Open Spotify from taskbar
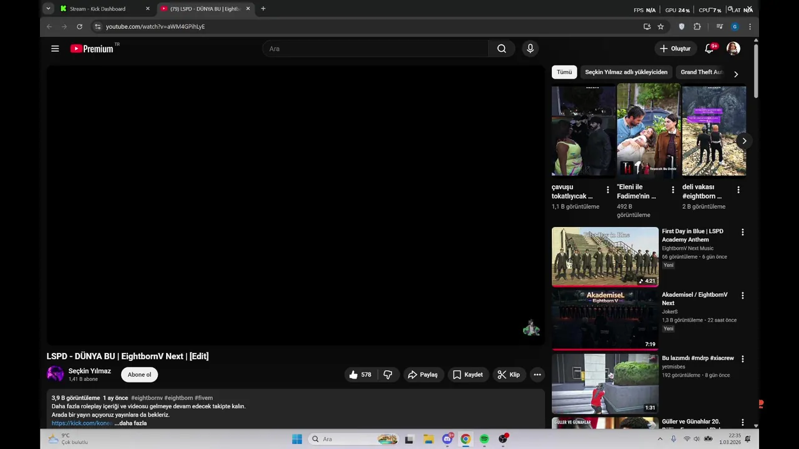Image resolution: width=799 pixels, height=449 pixels. tap(484, 439)
